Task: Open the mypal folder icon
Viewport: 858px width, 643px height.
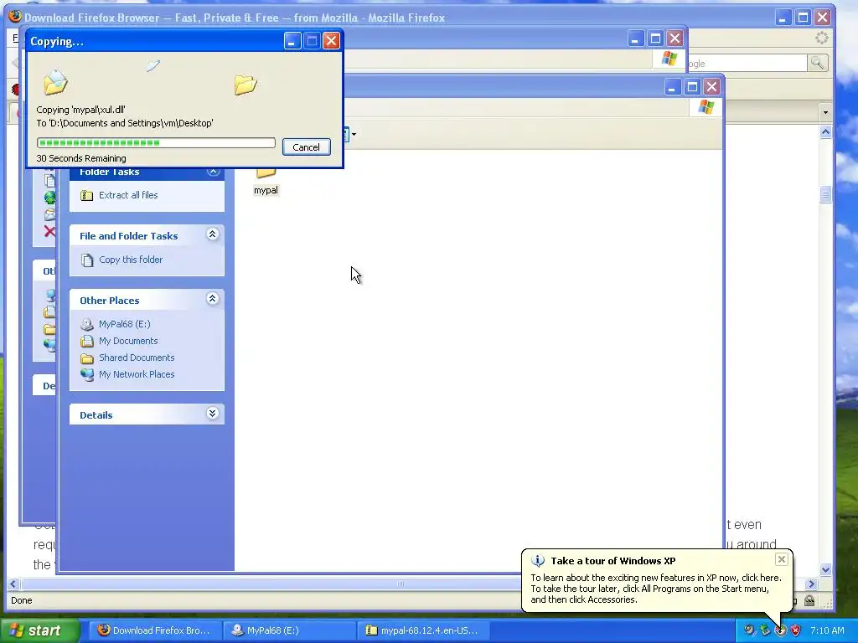Action: point(266,172)
